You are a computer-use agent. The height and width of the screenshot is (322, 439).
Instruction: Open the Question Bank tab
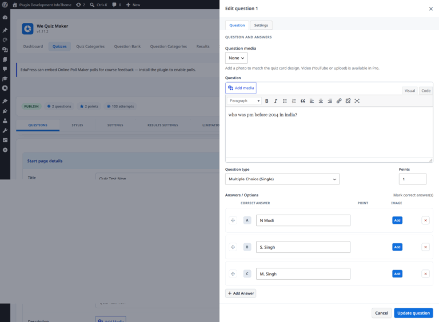[127, 46]
